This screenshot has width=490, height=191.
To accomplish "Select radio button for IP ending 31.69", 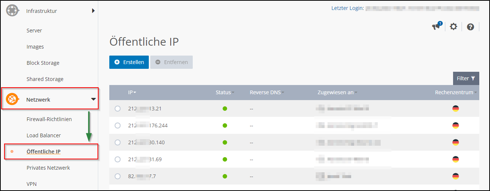I will (118, 159).
